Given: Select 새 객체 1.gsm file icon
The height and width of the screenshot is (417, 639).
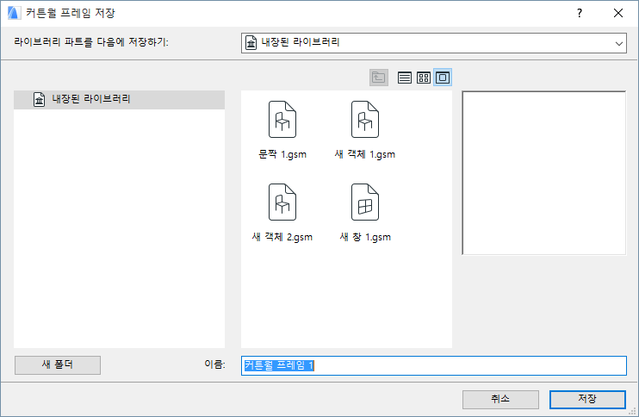Looking at the screenshot, I should pos(365,120).
